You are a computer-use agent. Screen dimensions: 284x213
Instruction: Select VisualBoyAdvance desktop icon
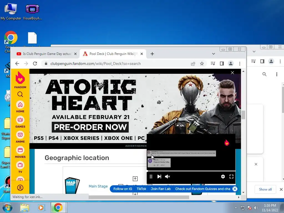click(32, 12)
